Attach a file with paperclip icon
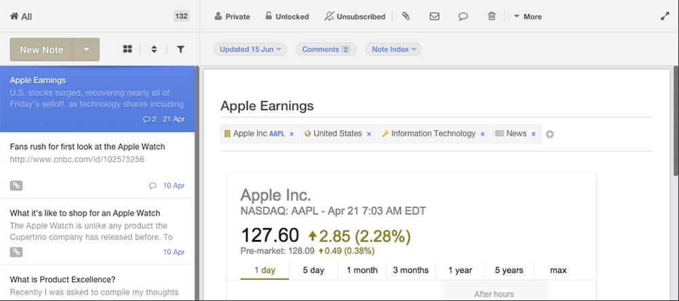The width and height of the screenshot is (679, 301). click(406, 16)
